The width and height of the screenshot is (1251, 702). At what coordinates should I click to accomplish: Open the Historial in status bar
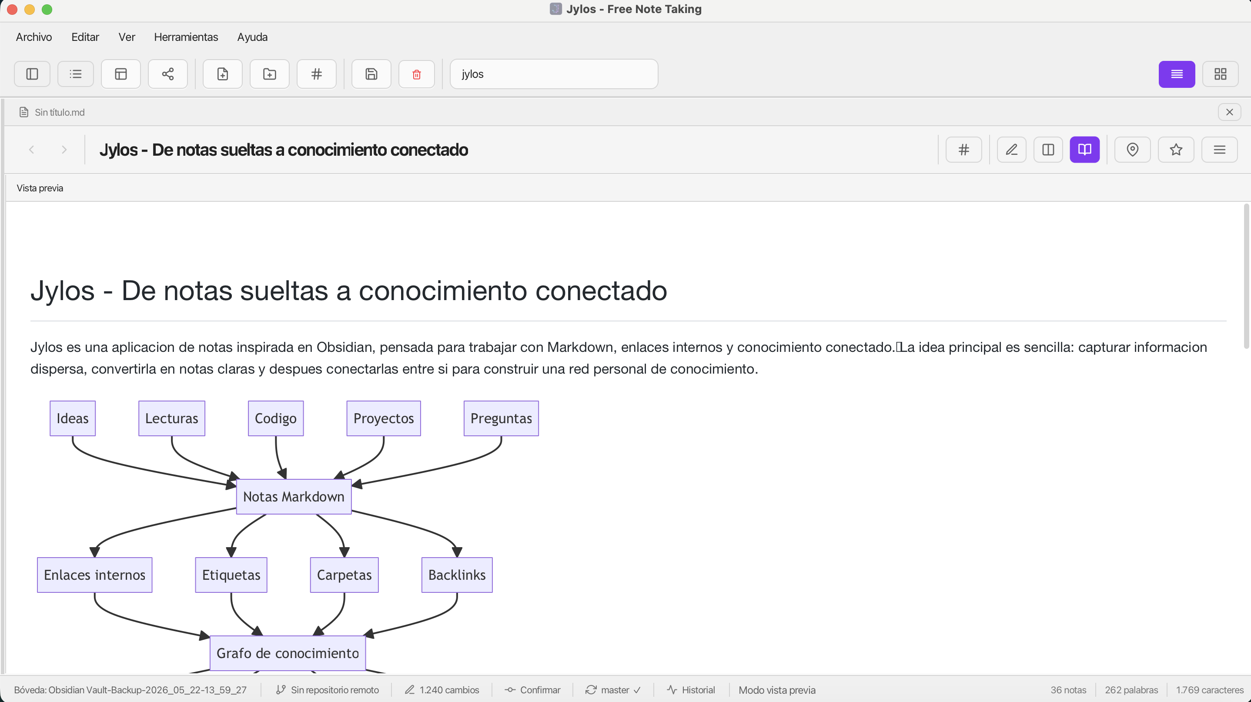click(x=691, y=690)
